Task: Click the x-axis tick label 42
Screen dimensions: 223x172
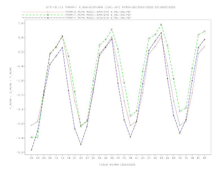Action: tap(118, 158)
